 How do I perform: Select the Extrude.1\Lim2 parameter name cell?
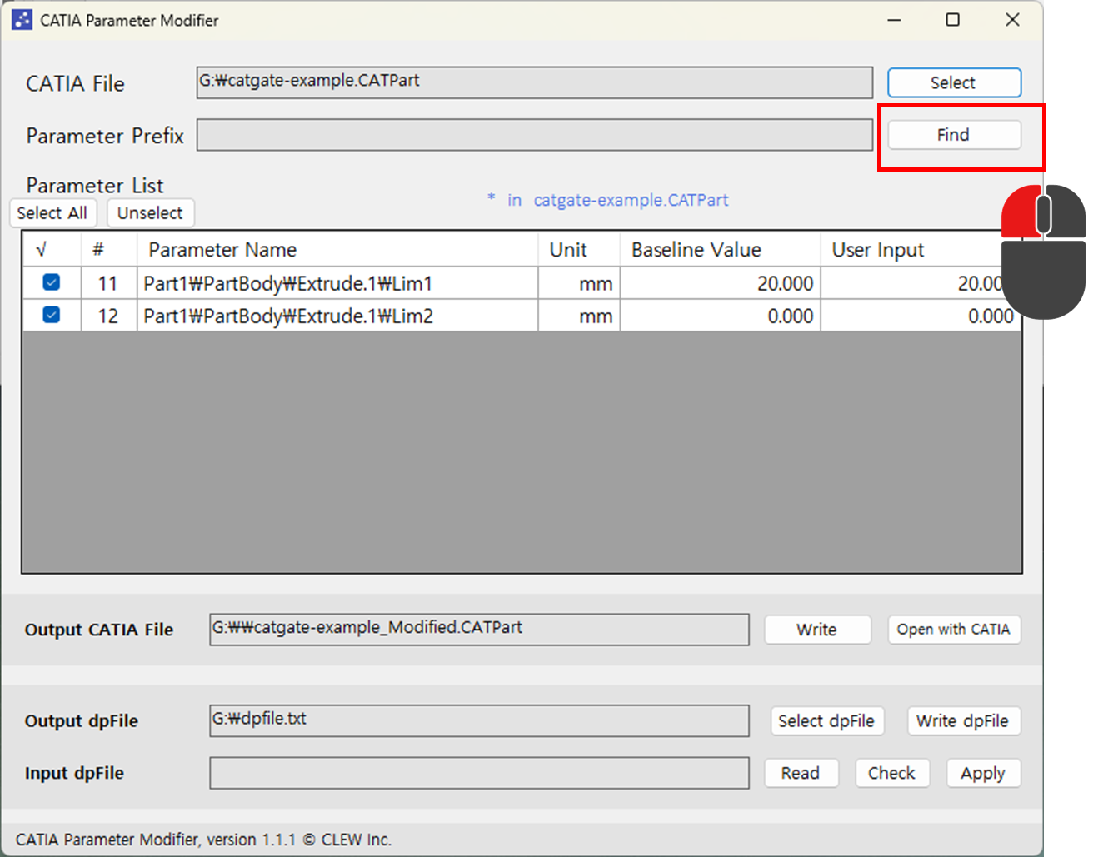tap(337, 316)
